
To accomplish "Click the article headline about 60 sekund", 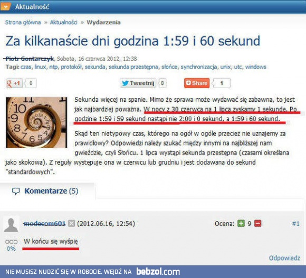I will tap(133, 41).
